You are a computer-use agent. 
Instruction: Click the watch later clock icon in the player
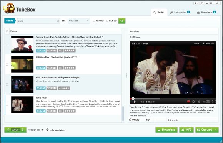(199, 102)
